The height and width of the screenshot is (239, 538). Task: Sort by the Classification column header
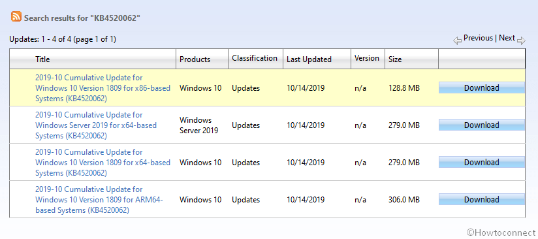pyautogui.click(x=255, y=58)
